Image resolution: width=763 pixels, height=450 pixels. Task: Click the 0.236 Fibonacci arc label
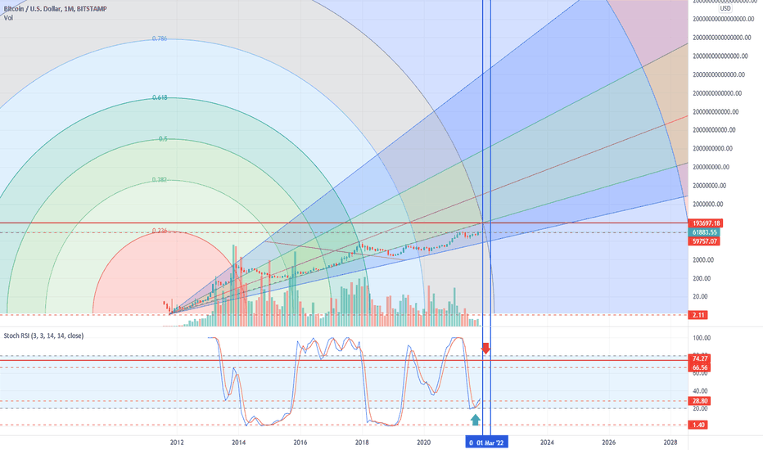(159, 231)
